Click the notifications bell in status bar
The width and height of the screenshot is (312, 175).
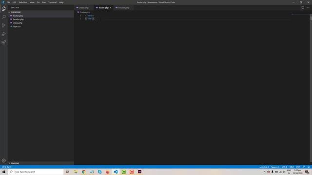point(309,167)
